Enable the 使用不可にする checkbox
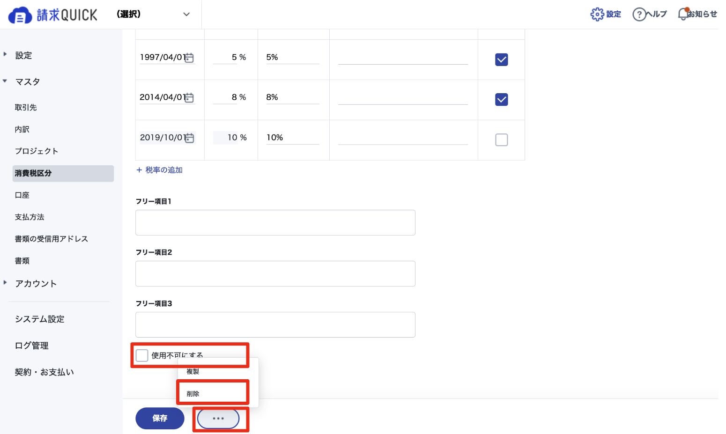The width and height of the screenshot is (726, 434). click(142, 355)
